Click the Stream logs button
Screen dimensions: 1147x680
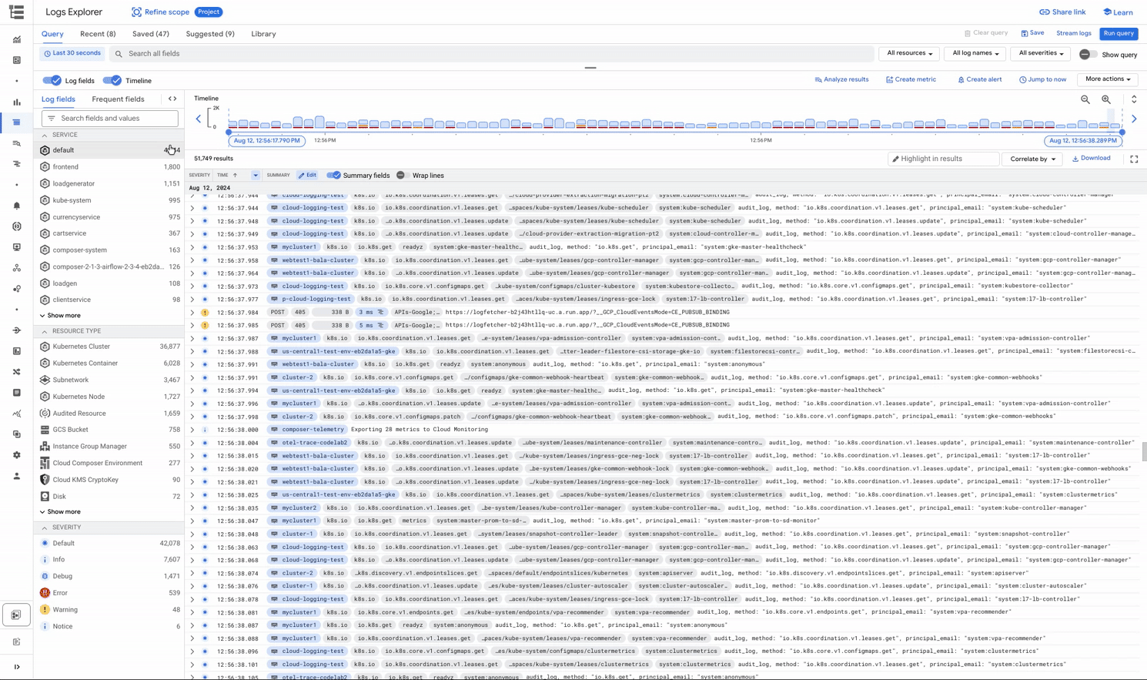[x=1074, y=34]
